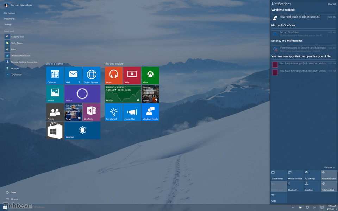Open the Power options

(x=11, y=192)
